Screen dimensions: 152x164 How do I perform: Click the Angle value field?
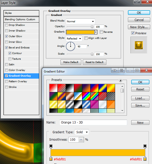click(82, 46)
